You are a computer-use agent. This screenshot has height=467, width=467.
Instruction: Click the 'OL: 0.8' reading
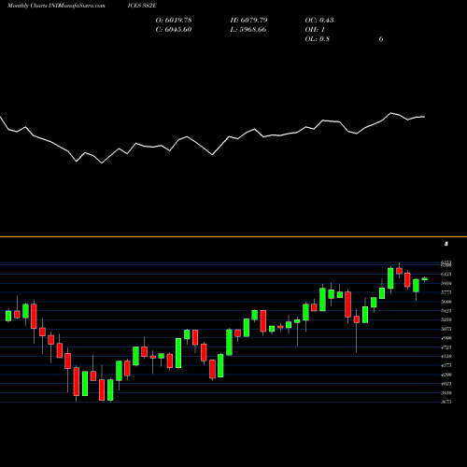click(318, 39)
